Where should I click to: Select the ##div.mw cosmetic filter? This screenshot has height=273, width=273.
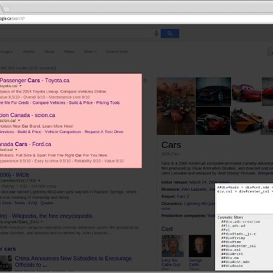coord(230,258)
